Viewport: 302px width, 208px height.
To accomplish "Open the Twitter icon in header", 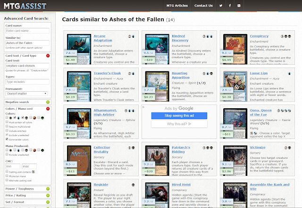I will coord(221,6).
